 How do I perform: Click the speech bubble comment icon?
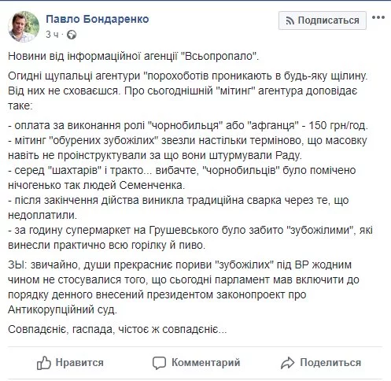[159, 363]
